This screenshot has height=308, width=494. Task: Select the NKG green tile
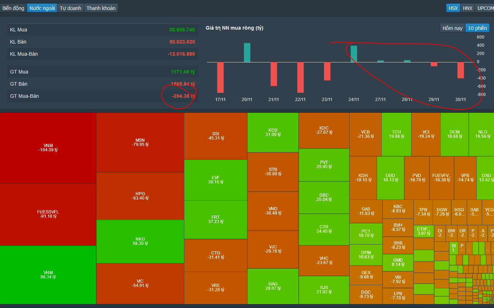click(140, 241)
